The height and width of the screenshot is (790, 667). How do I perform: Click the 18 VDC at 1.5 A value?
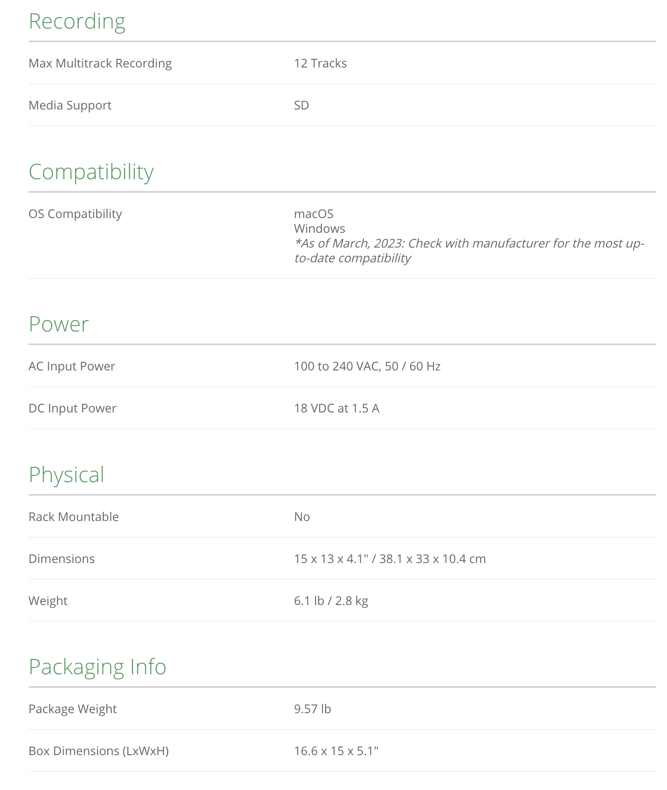click(337, 408)
